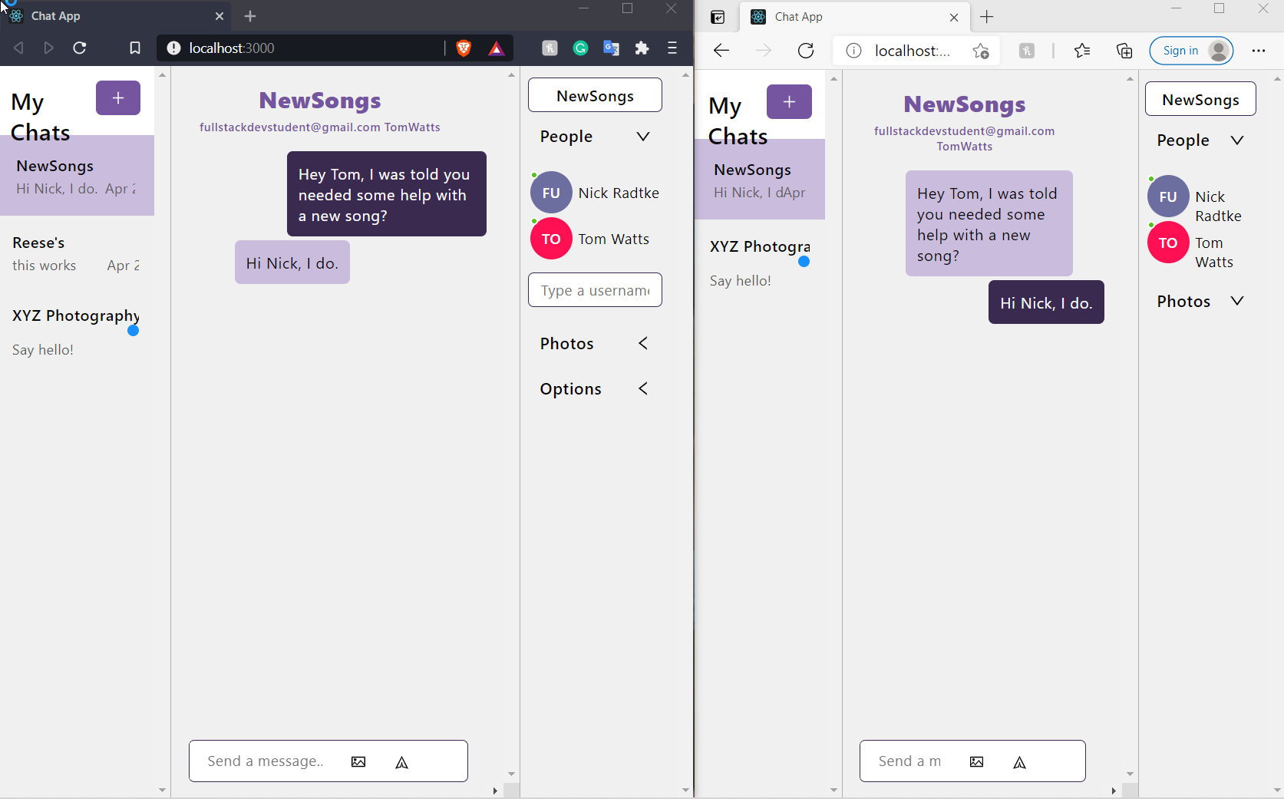Select Chat App tab in Edge
The image size is (1284, 799).
pyautogui.click(x=854, y=17)
